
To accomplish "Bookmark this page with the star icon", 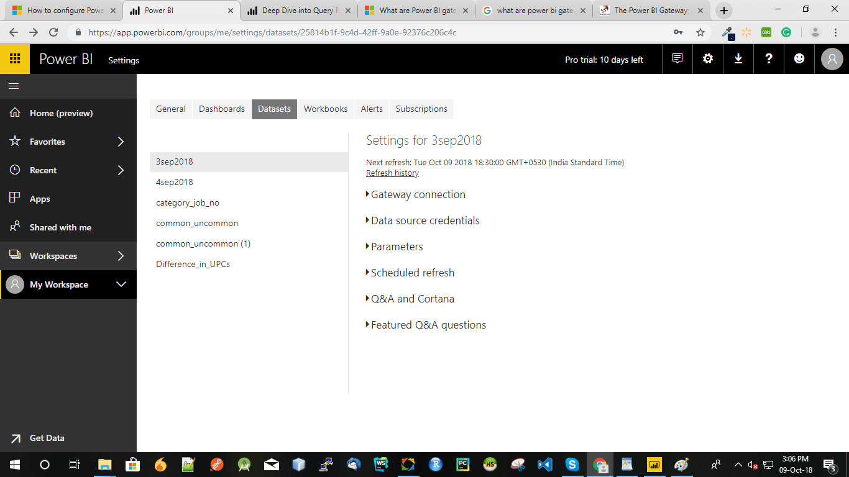I will click(x=700, y=32).
